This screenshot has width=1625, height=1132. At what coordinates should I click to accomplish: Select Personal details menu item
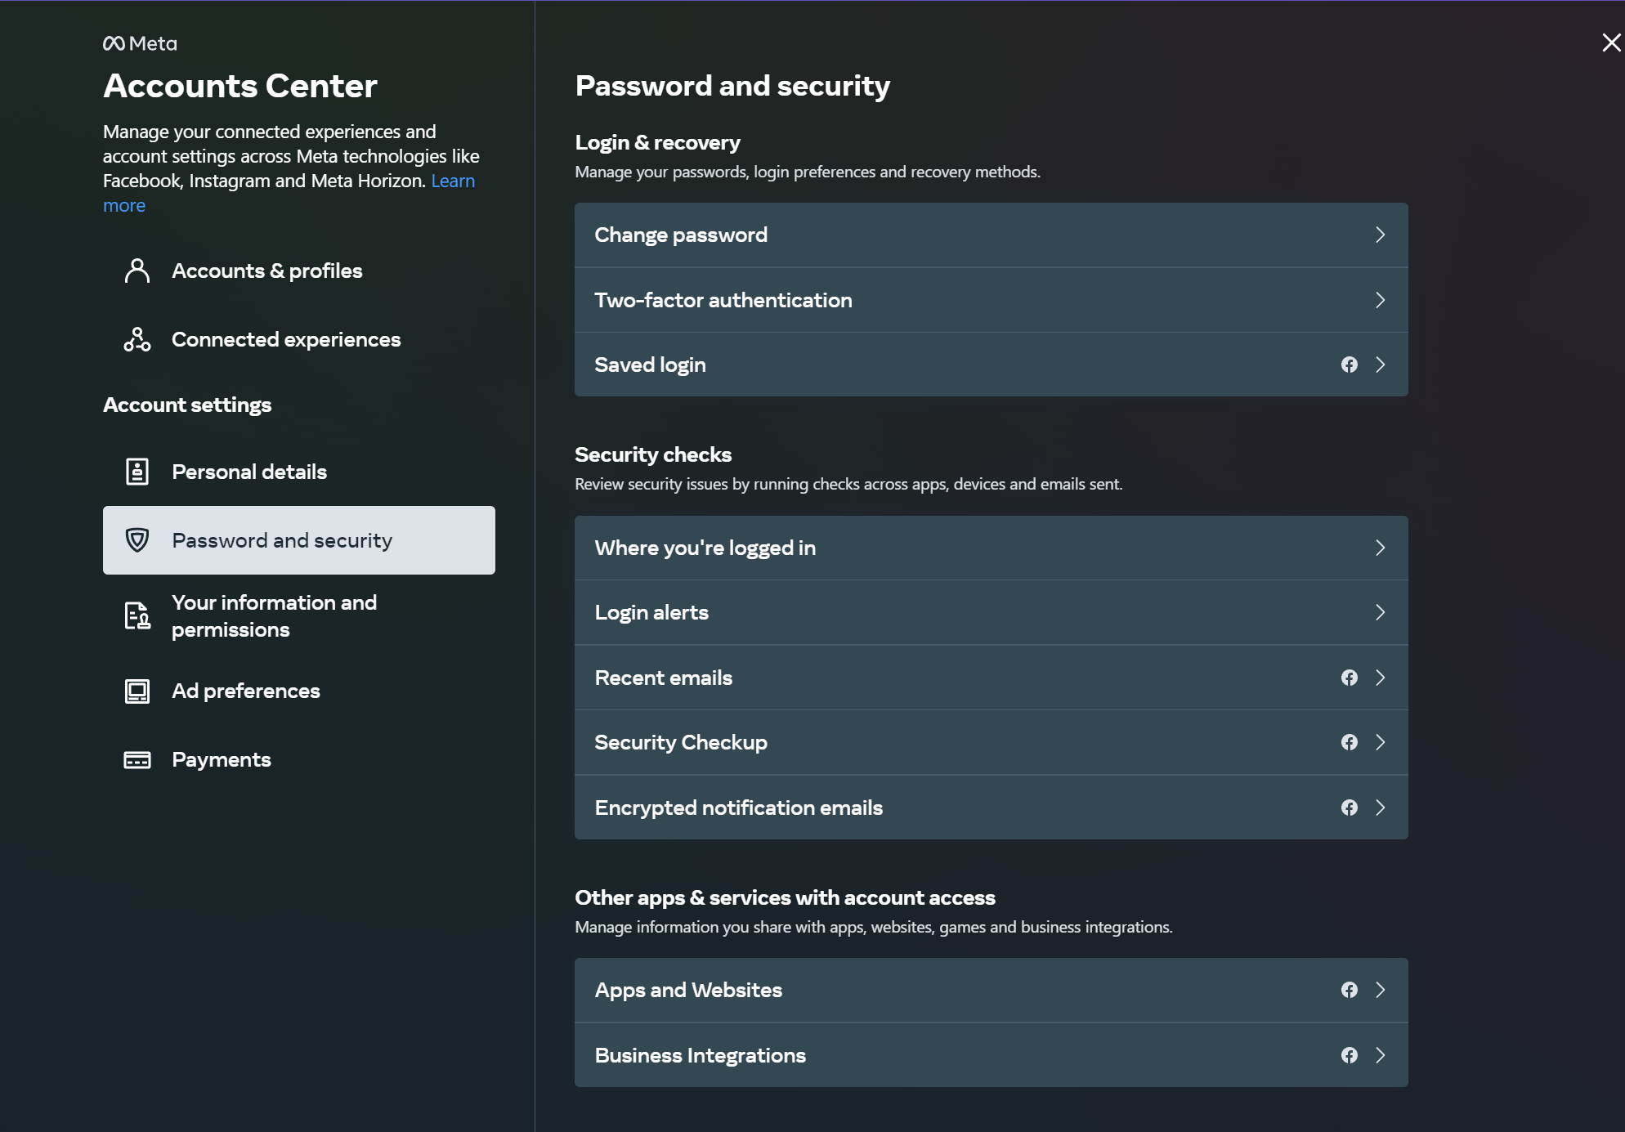tap(299, 472)
